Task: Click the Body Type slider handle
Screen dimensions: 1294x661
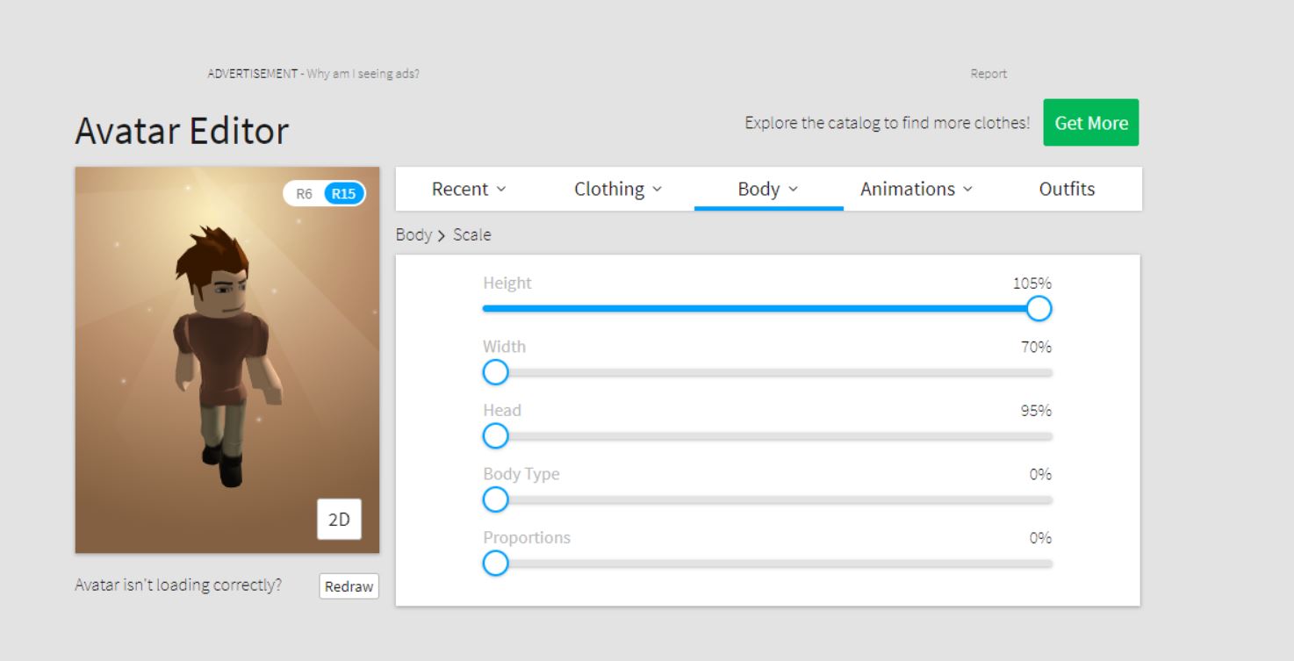Action: pyautogui.click(x=496, y=499)
